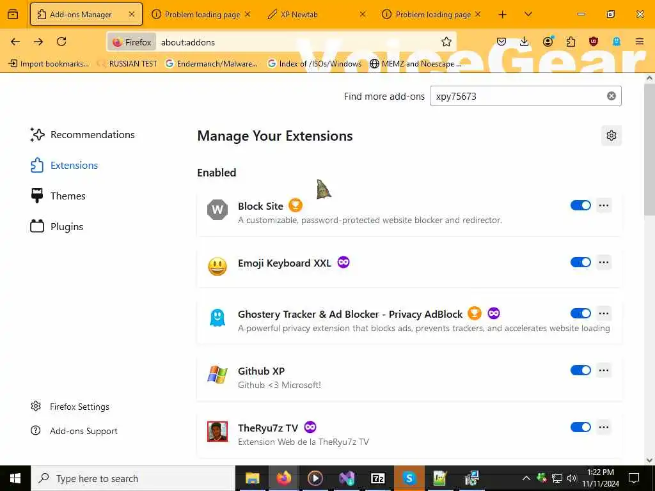Image resolution: width=655 pixels, height=491 pixels.
Task: Select Extensions in sidebar
Action: pos(65,166)
